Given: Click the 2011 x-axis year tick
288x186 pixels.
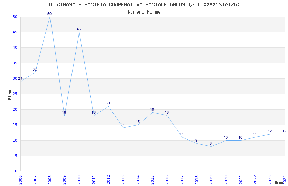Looking at the screenshot, I should click(94, 180).
